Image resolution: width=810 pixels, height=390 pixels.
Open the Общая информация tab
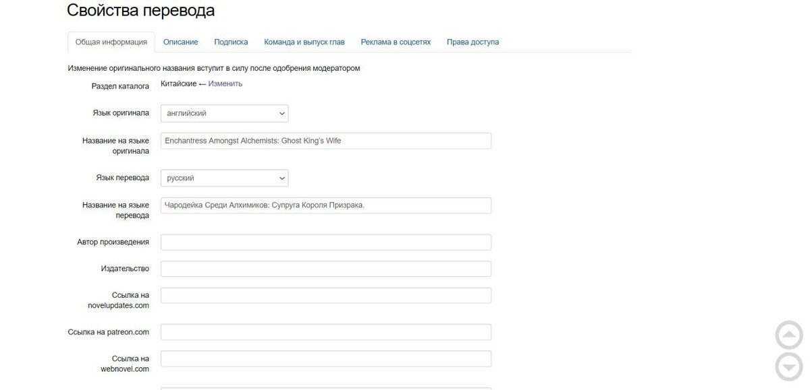coord(111,42)
